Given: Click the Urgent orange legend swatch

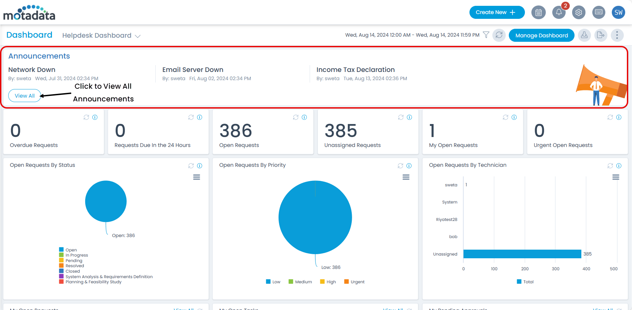Looking at the screenshot, I should click(x=346, y=282).
